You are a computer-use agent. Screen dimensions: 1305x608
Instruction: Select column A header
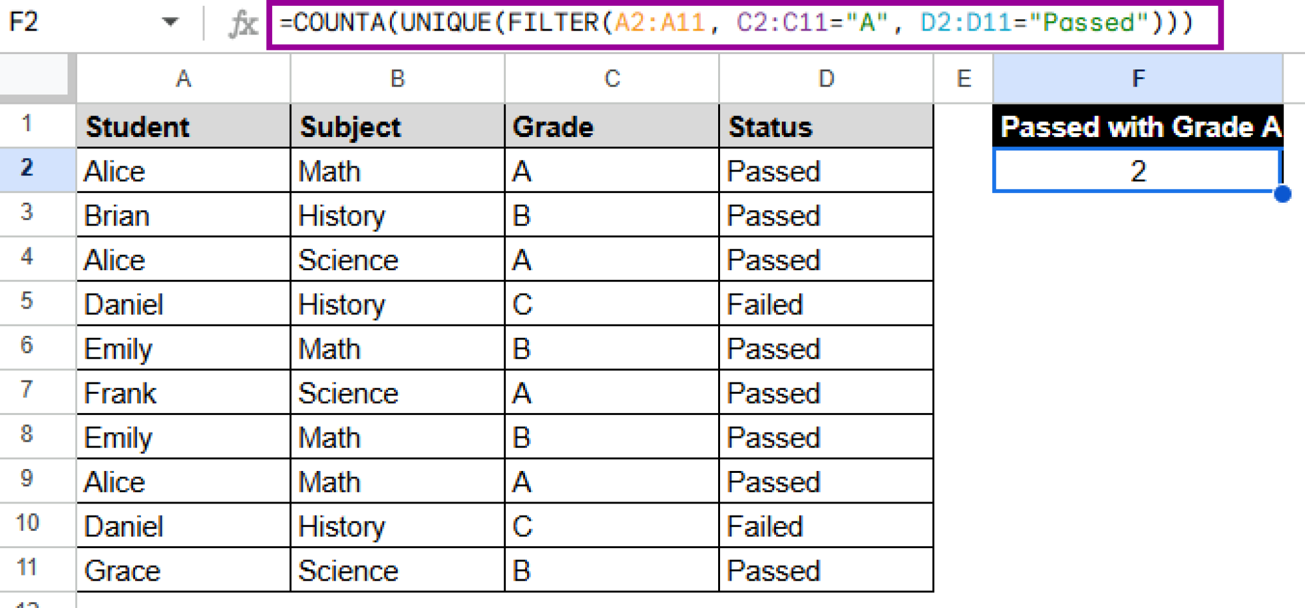(x=183, y=78)
